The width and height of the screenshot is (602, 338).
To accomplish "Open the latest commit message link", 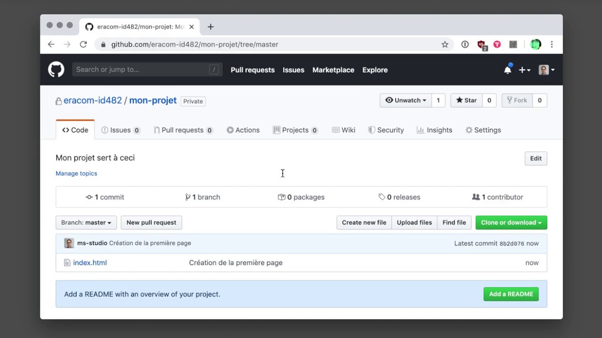I will coord(150,243).
